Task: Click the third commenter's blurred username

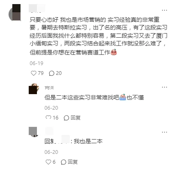Action: click(x=49, y=131)
